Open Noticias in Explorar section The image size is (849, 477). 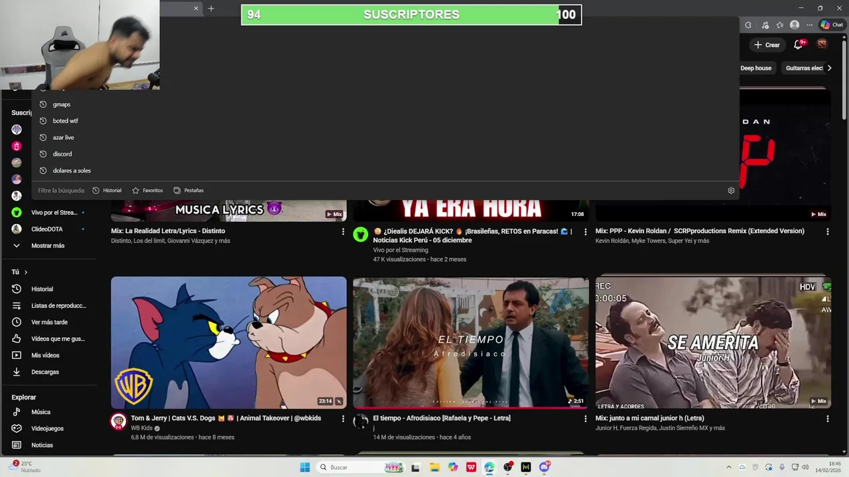(50, 445)
